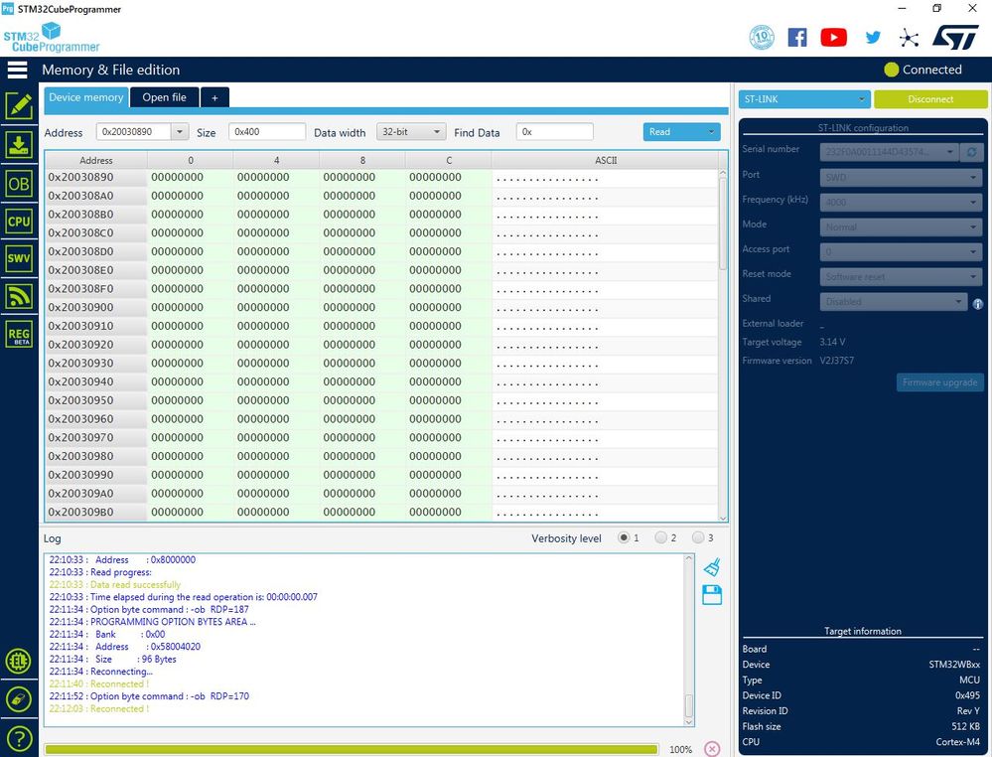Screen dimensions: 992x757
Task: Open the help question mark icon
Action: coord(19,739)
